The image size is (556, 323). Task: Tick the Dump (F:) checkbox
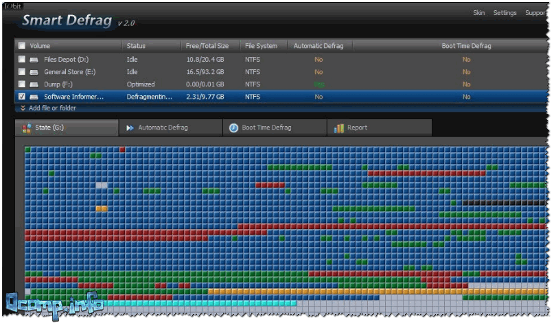pos(22,84)
